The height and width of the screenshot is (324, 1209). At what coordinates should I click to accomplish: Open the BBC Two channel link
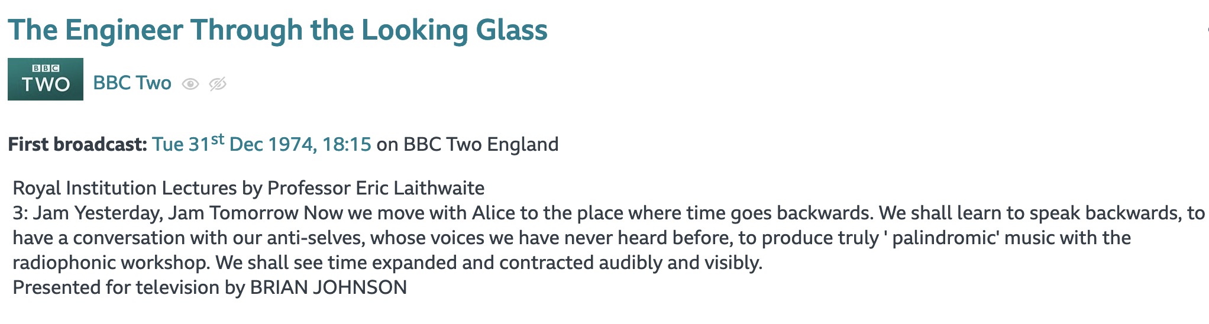(x=132, y=83)
